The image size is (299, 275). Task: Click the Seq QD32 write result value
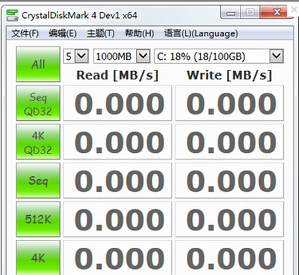point(229,103)
